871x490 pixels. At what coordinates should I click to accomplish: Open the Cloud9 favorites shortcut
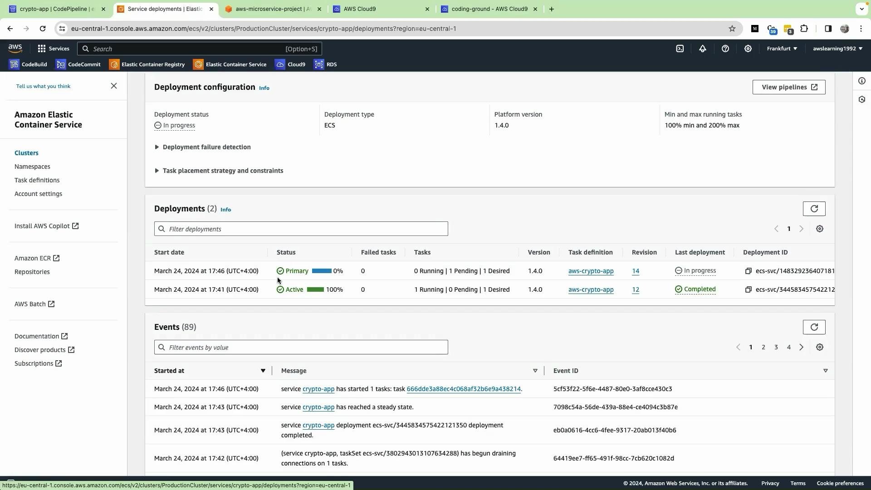pos(290,64)
